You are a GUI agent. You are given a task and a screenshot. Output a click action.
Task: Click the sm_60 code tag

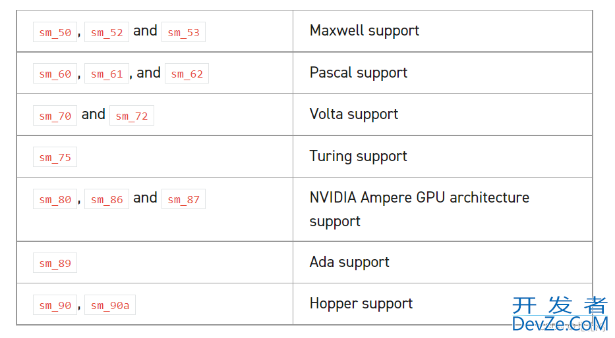coord(55,74)
